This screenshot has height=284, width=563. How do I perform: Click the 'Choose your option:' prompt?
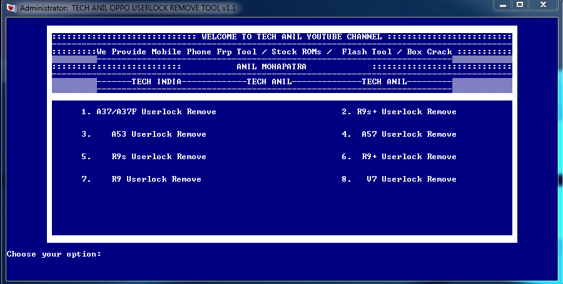(x=54, y=254)
